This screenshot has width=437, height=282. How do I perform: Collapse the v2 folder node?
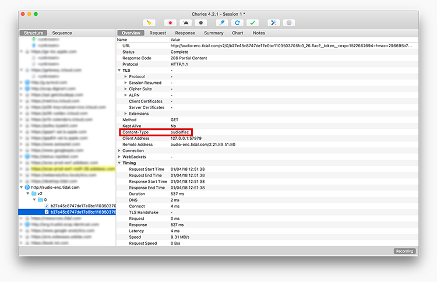click(27, 193)
